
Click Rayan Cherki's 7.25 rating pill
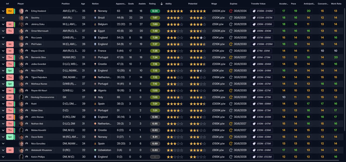tap(155, 51)
